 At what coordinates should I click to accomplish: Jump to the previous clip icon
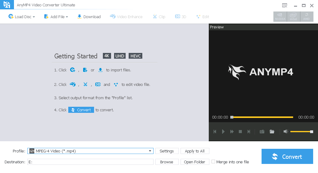click(215, 132)
